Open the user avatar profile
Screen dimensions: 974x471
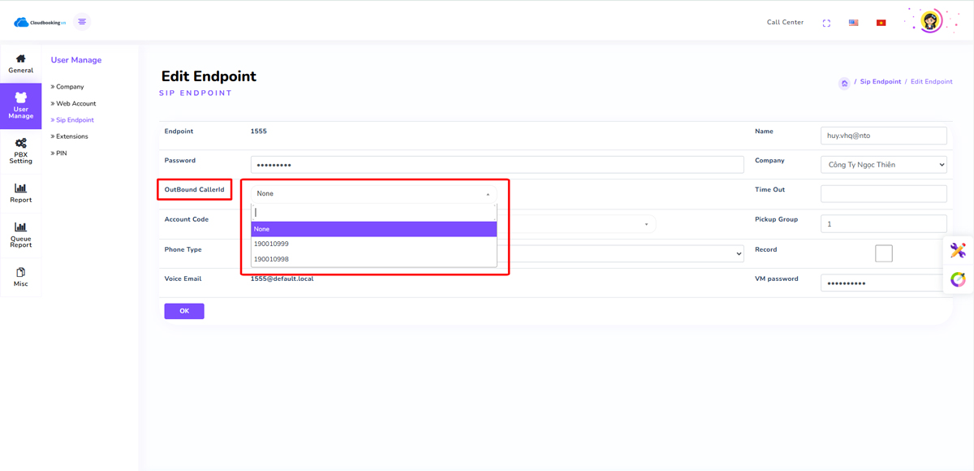(930, 21)
